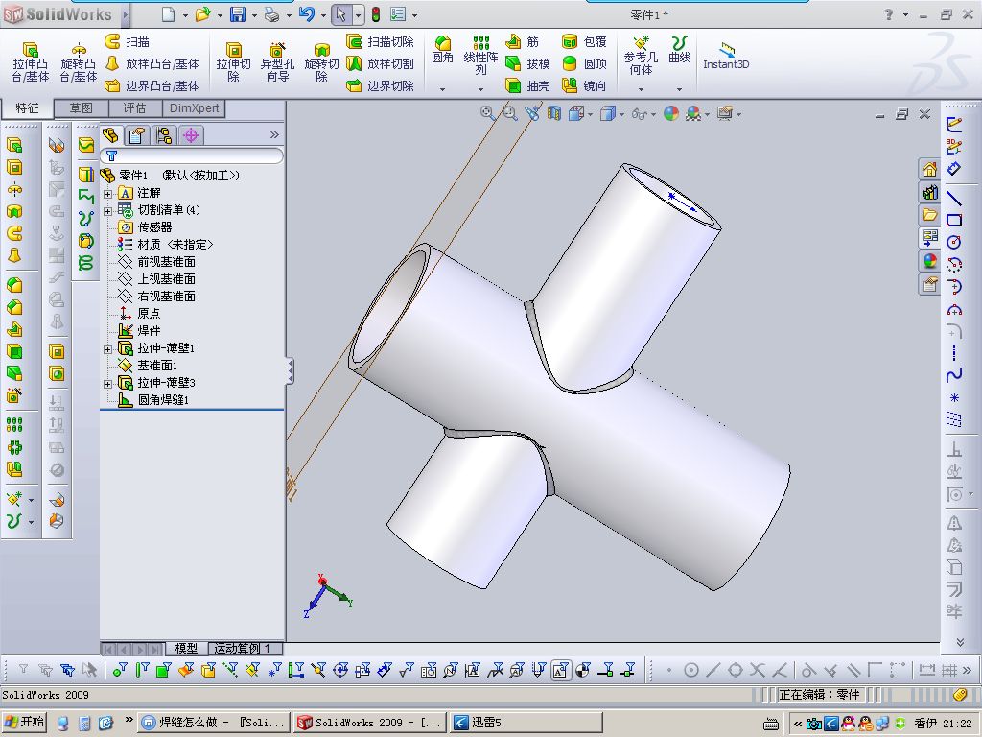Select the Shell (抽壳) feature

coord(527,85)
